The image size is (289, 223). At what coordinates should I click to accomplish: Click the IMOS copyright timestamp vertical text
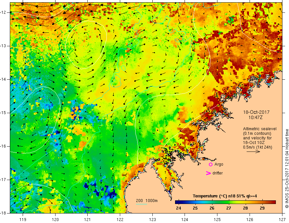coord(287,169)
